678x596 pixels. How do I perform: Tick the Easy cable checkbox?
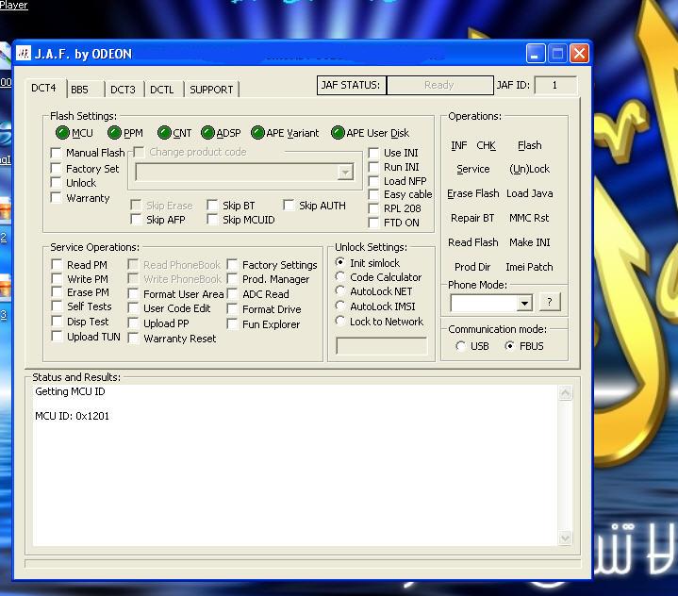[373, 194]
